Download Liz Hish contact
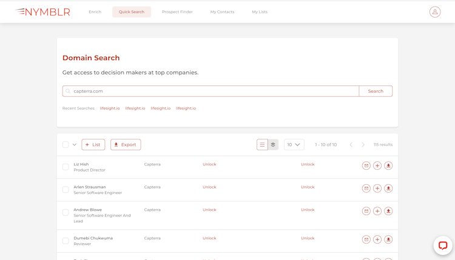 pyautogui.click(x=388, y=165)
